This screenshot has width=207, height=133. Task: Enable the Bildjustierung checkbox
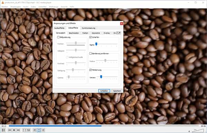click(x=58, y=37)
